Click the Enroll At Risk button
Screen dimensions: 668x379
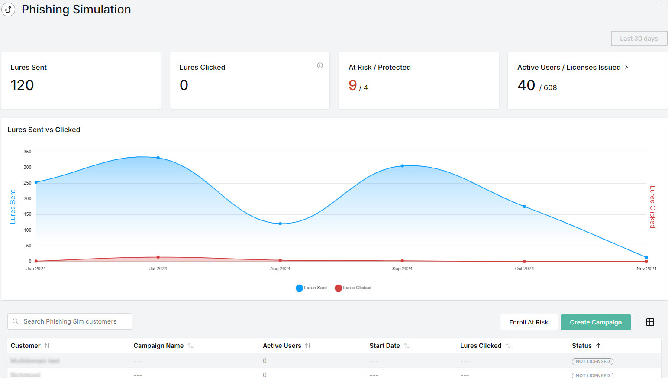click(x=529, y=322)
